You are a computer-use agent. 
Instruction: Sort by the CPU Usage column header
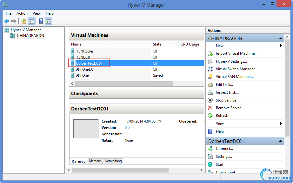click(191, 44)
